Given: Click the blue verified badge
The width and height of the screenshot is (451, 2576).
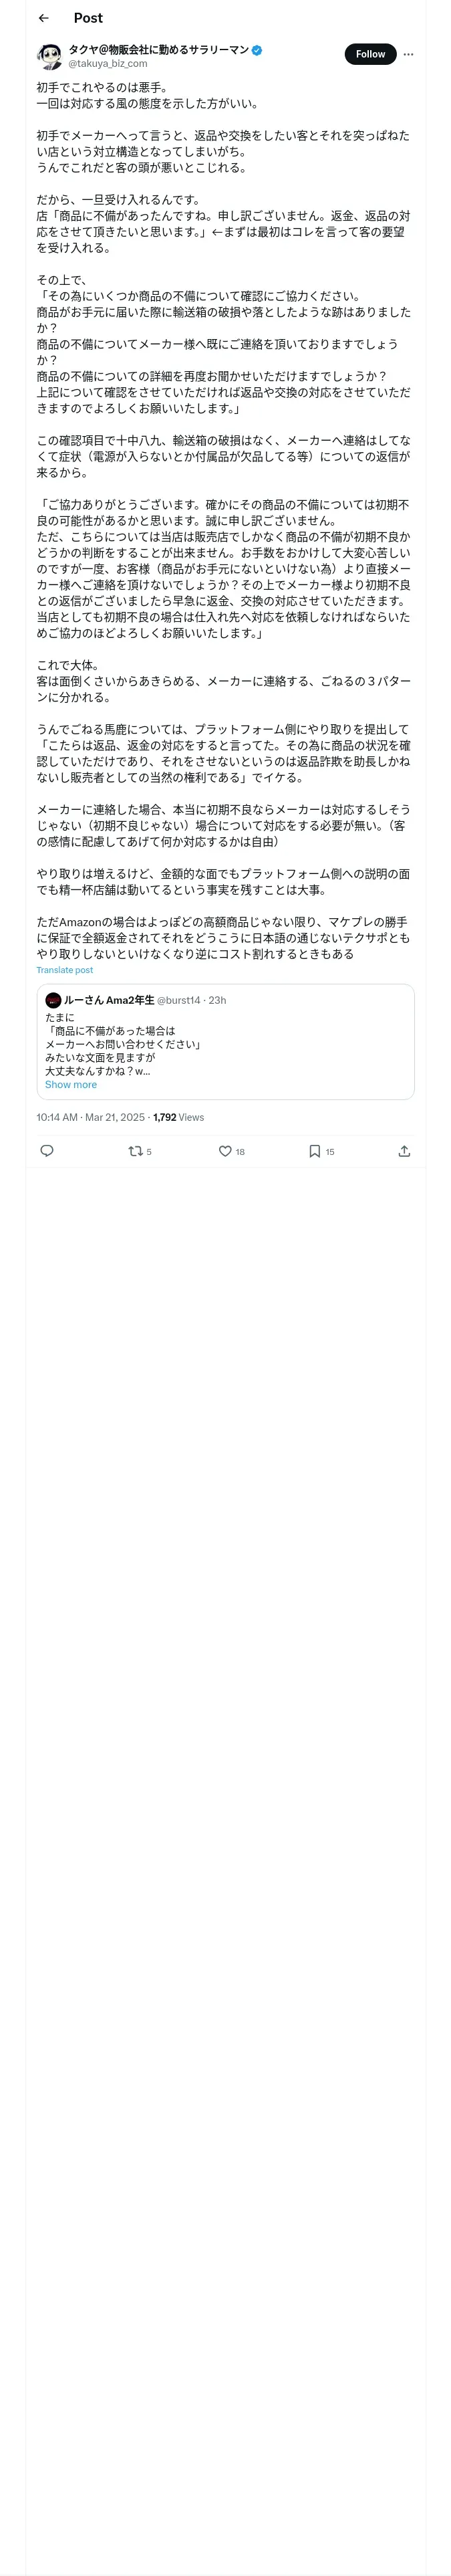Looking at the screenshot, I should (x=257, y=49).
